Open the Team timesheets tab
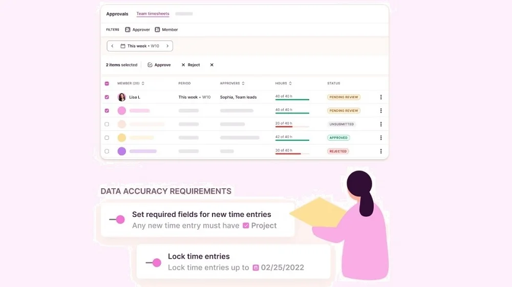 (153, 14)
